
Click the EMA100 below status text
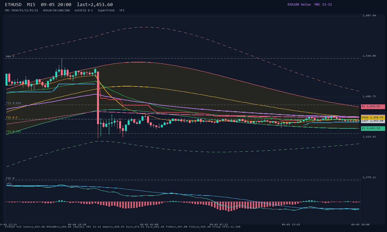[299, 4]
